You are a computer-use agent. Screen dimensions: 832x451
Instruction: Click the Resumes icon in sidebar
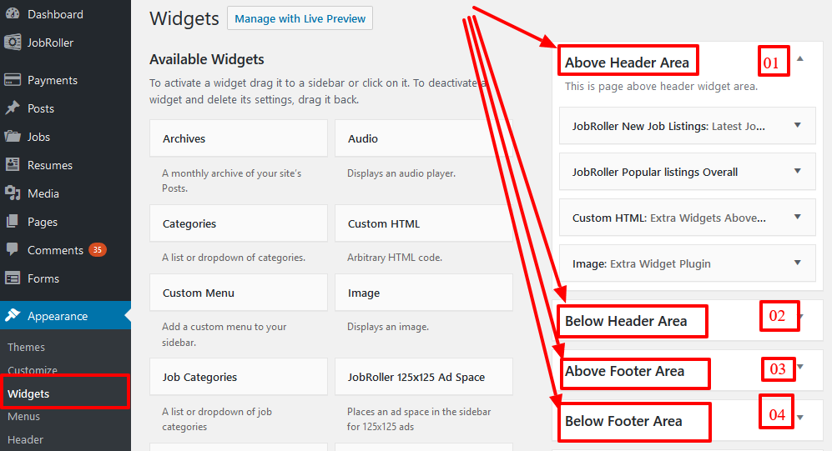(x=13, y=165)
